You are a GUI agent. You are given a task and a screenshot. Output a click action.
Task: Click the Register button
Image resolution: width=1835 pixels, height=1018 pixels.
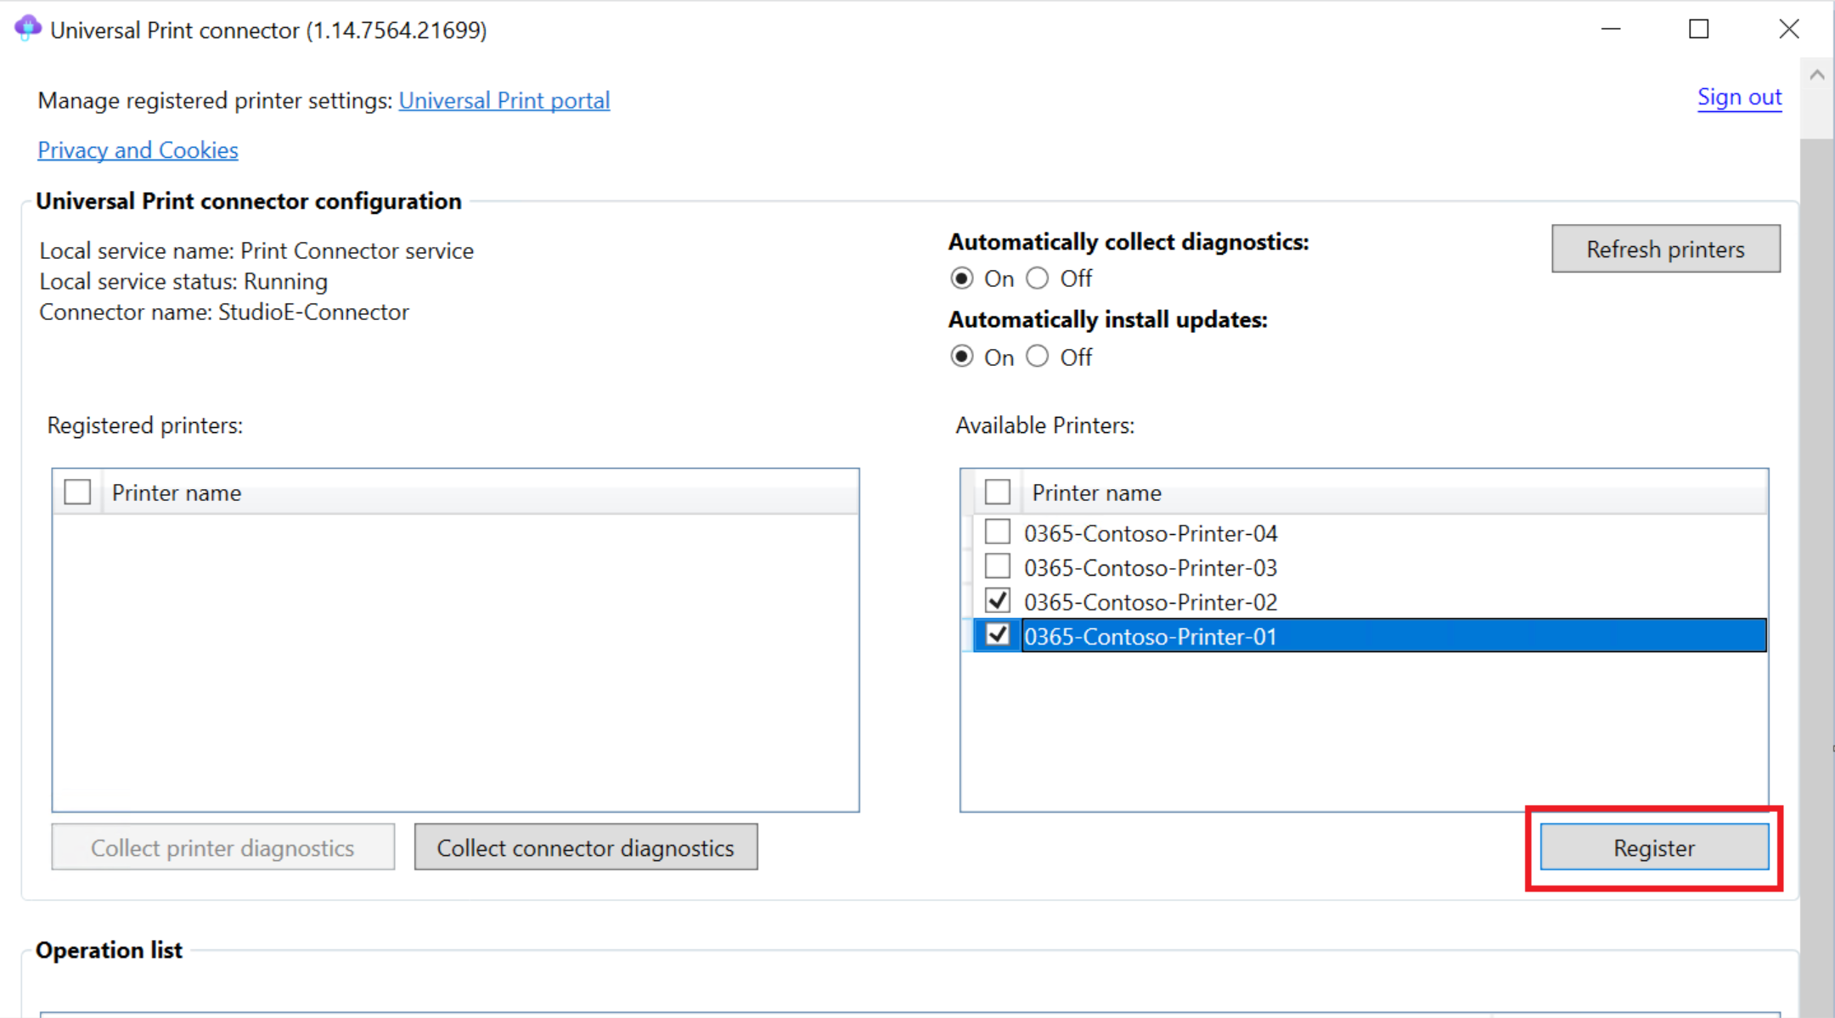point(1653,846)
